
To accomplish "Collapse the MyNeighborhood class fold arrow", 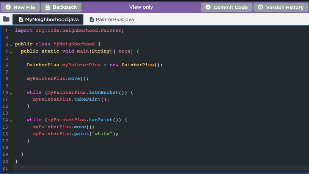I will click(11, 45).
